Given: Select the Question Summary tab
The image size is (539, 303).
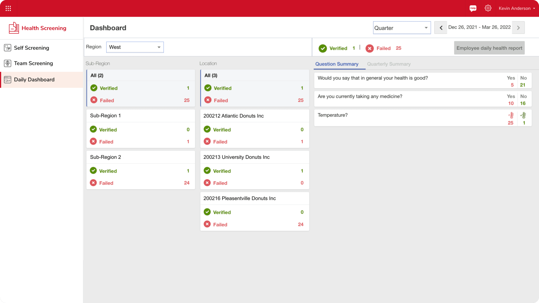Looking at the screenshot, I should 337,64.
